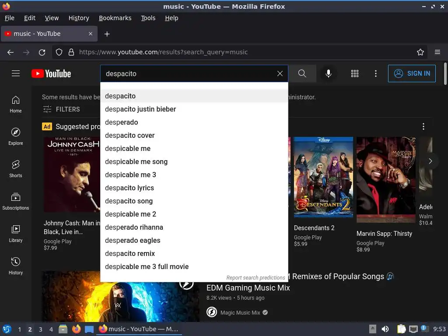Image resolution: width=448 pixels, height=336 pixels.
Task: Launch Firefox from taskbar launcher
Action: coord(77,329)
